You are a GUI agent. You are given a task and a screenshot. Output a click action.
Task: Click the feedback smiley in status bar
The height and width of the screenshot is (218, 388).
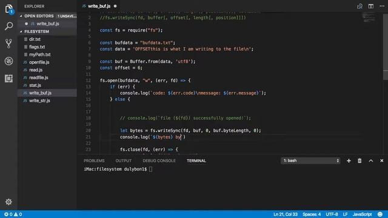380,214
